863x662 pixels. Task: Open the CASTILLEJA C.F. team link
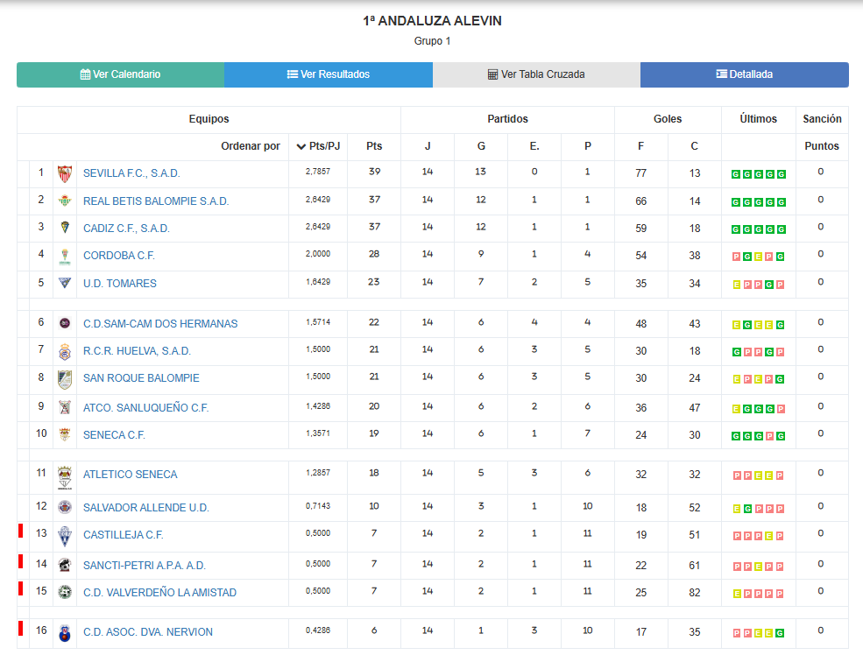123,535
